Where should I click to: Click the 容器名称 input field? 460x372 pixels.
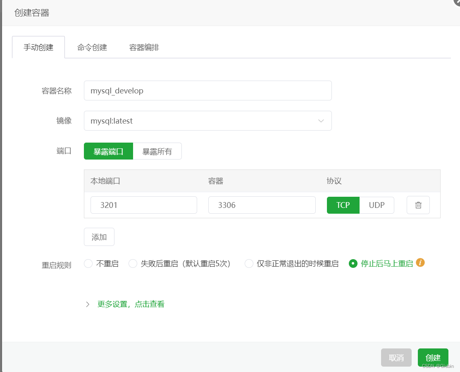click(208, 91)
